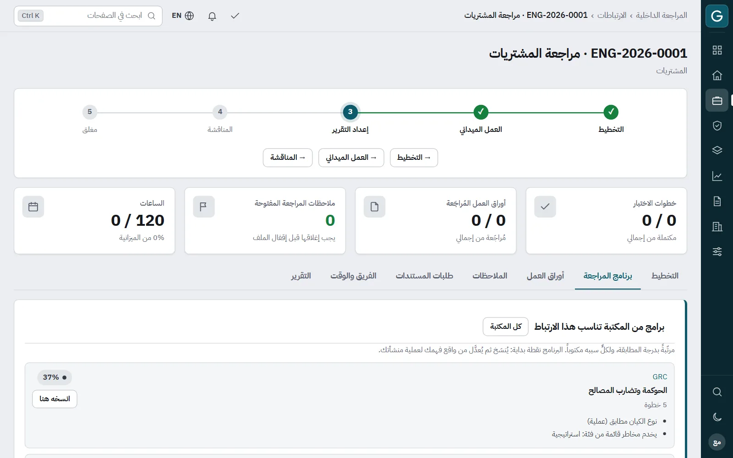Open the التقرير tab
The width and height of the screenshot is (733, 458).
pos(301,276)
